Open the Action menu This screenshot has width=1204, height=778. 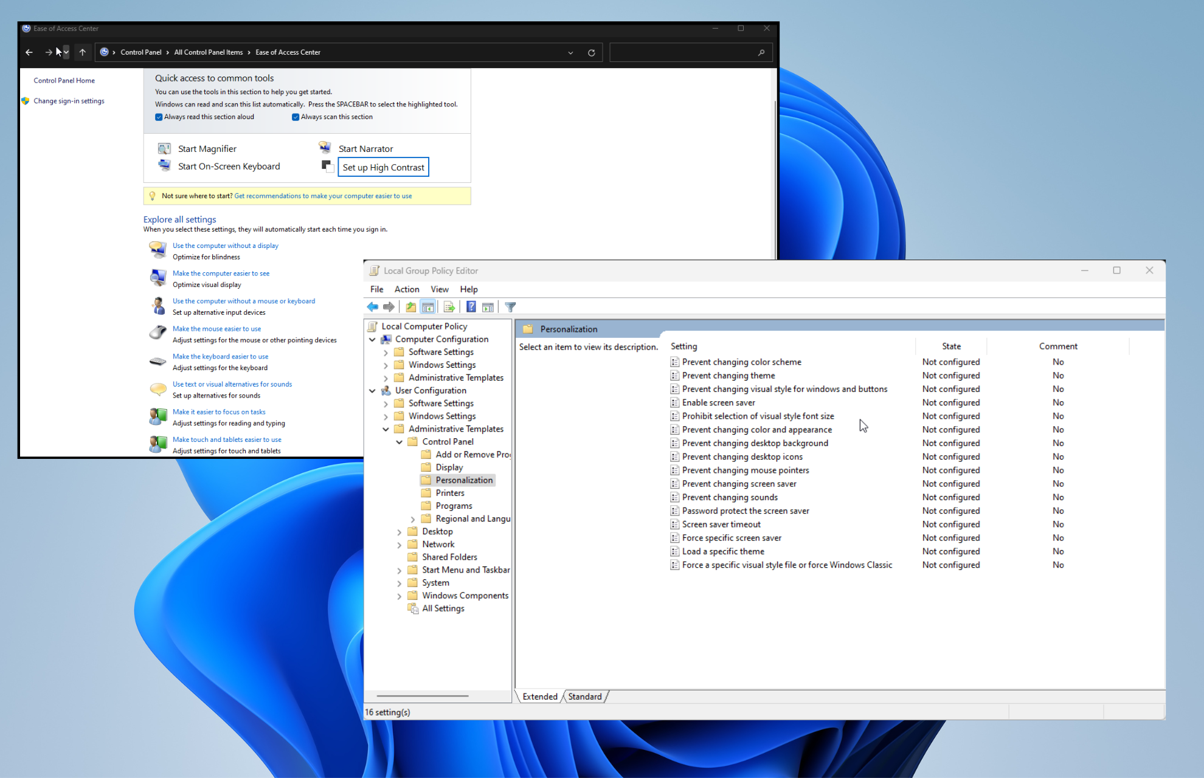407,289
